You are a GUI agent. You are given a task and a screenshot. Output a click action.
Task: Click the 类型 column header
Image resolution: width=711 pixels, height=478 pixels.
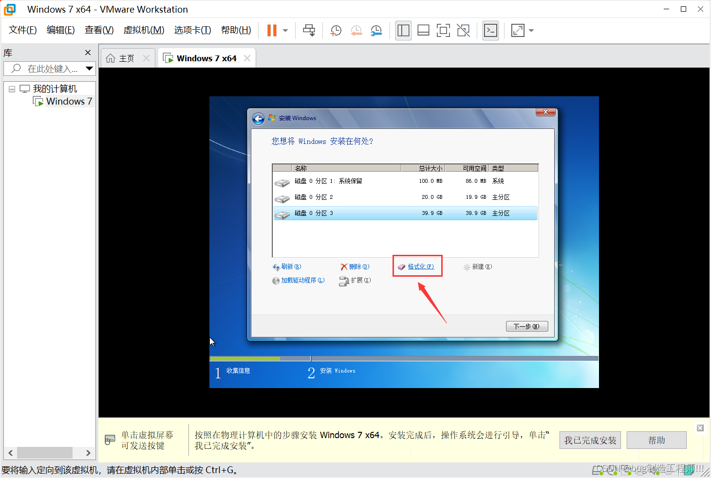(x=513, y=168)
